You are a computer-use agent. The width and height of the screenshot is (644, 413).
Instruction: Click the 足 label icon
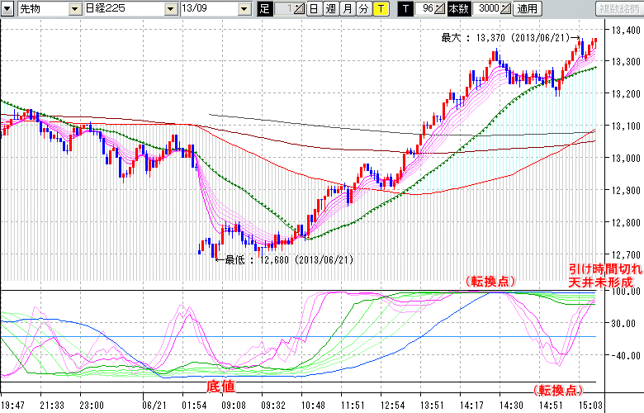pyautogui.click(x=264, y=9)
